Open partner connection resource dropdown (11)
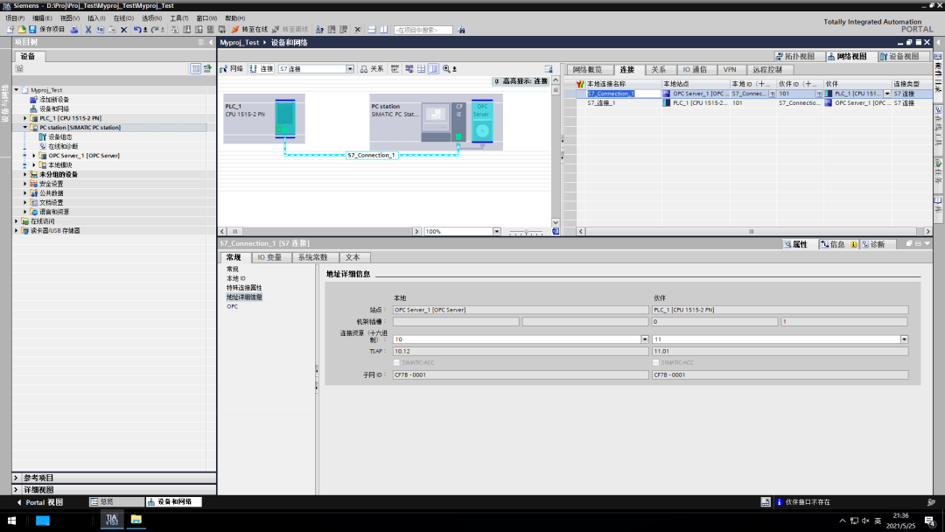The height and width of the screenshot is (532, 945). [x=904, y=339]
